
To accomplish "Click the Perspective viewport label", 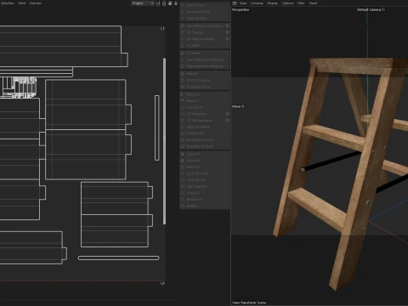I will (x=241, y=9).
